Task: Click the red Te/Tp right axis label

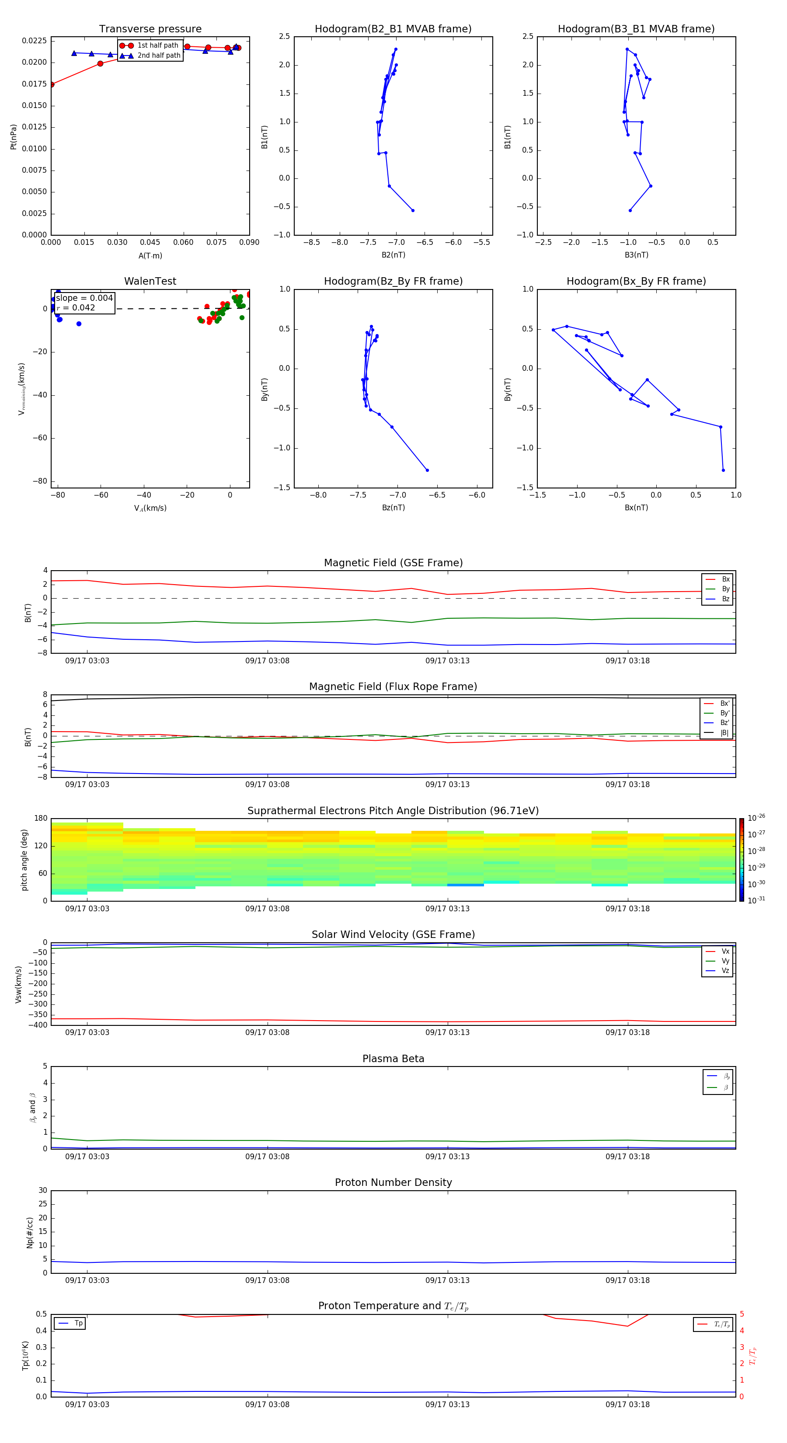Action: tap(753, 1356)
